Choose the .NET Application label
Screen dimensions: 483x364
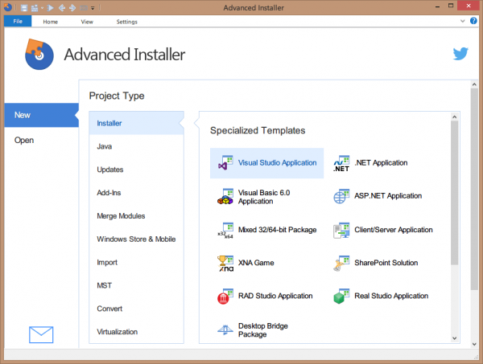[381, 162]
